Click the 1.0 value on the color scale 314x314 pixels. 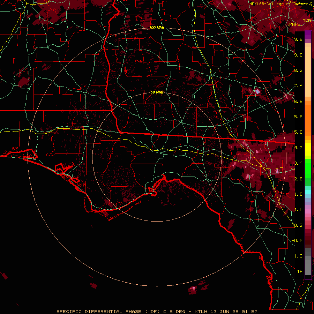point(298,210)
